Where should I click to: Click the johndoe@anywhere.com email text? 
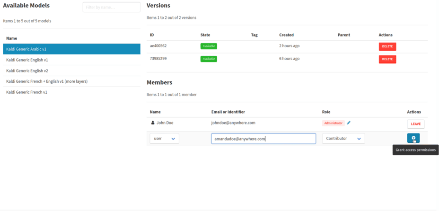click(x=233, y=123)
